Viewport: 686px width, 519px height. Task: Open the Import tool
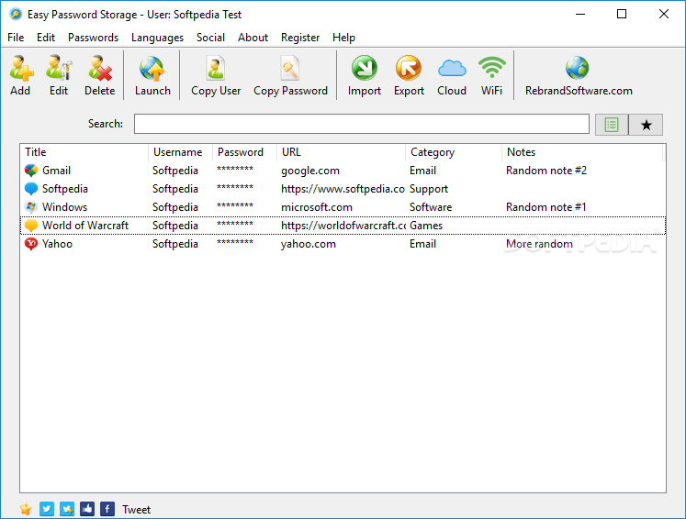tap(365, 75)
